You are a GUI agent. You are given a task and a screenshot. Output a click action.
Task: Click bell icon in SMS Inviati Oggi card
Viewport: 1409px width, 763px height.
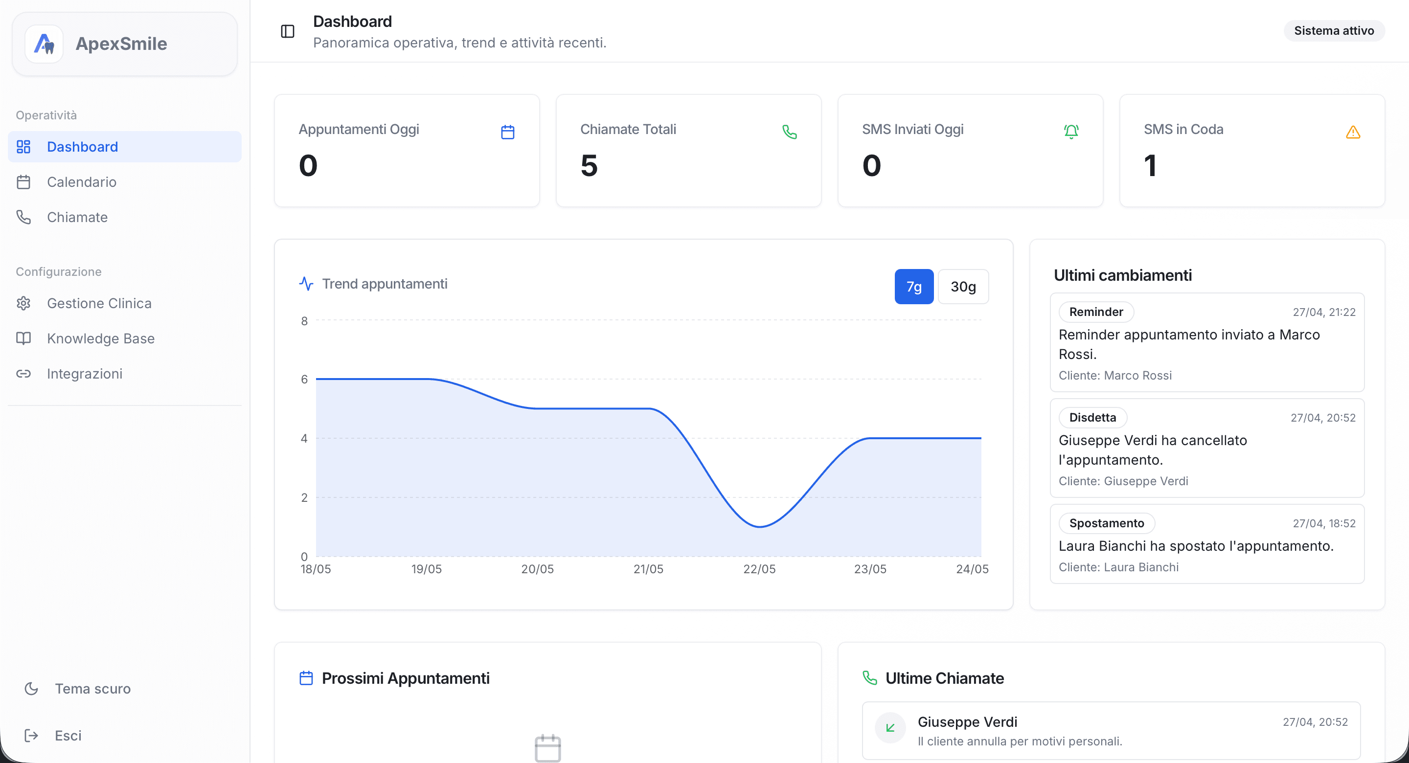pyautogui.click(x=1071, y=132)
